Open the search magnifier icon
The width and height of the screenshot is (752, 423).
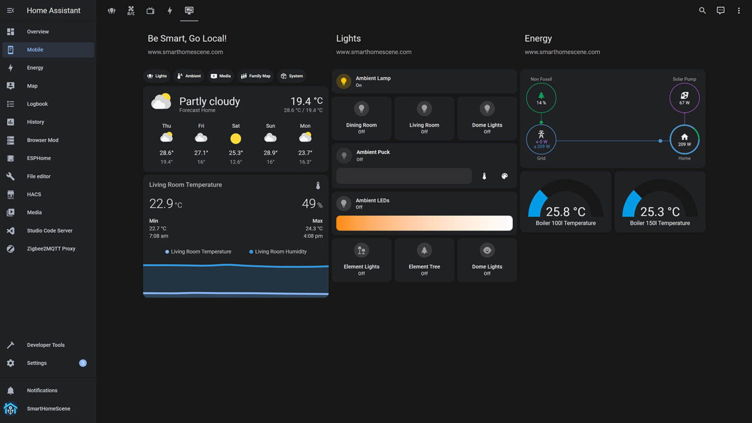(x=702, y=10)
